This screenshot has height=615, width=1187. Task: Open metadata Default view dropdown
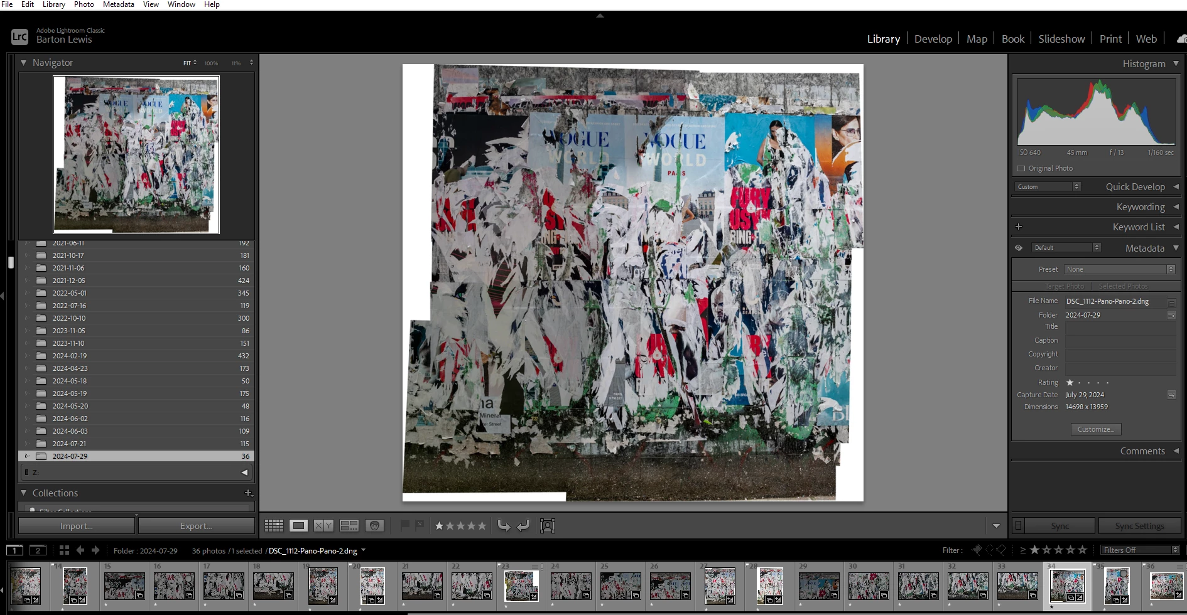click(1066, 247)
